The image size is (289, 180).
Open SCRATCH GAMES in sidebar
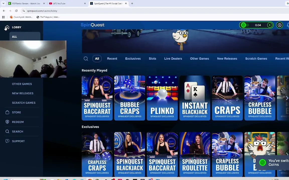tap(24, 103)
